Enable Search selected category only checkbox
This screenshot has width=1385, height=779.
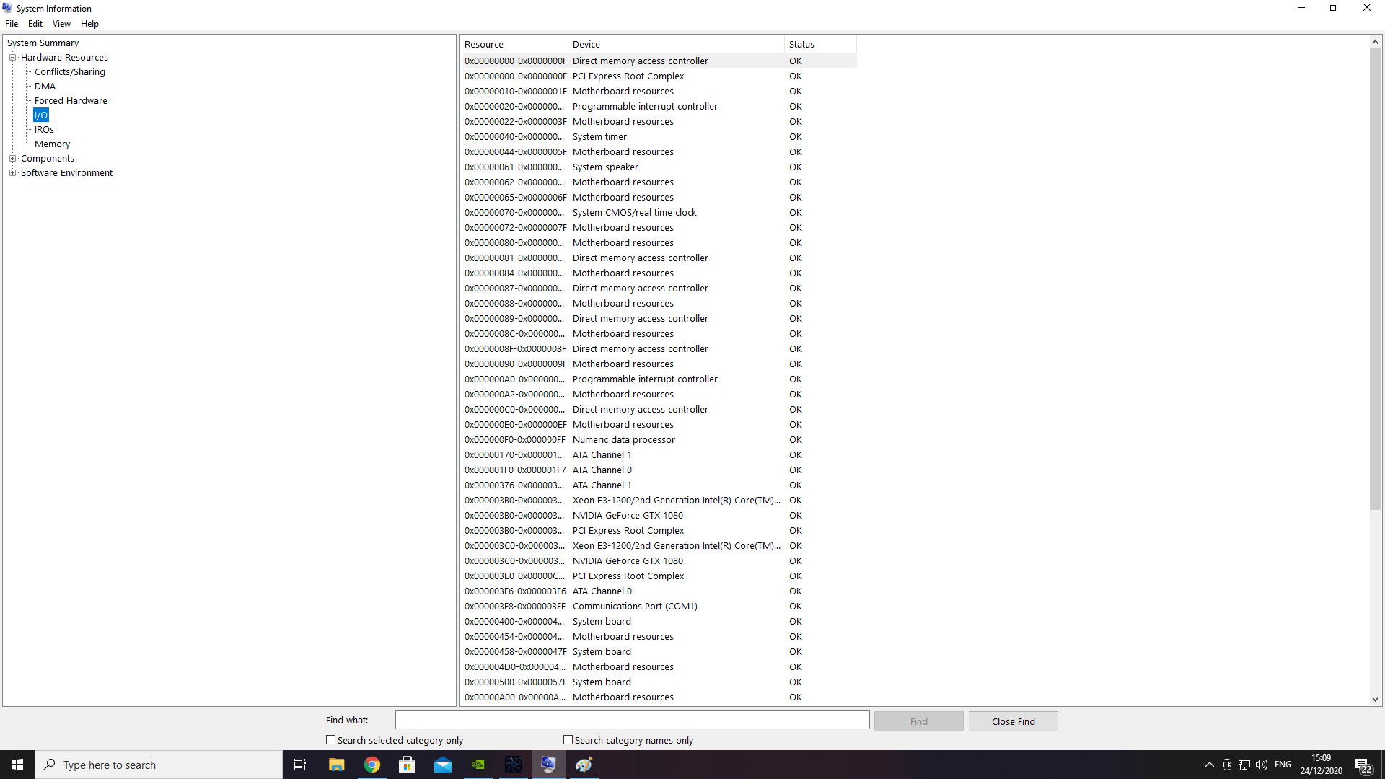pyautogui.click(x=331, y=740)
